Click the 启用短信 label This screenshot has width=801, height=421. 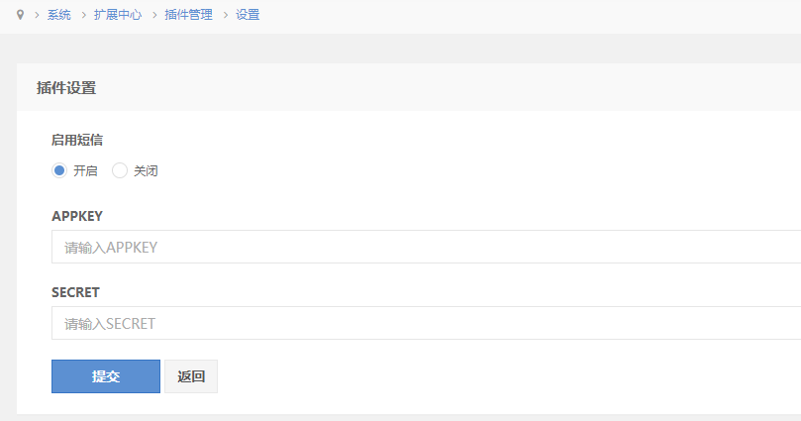click(77, 140)
